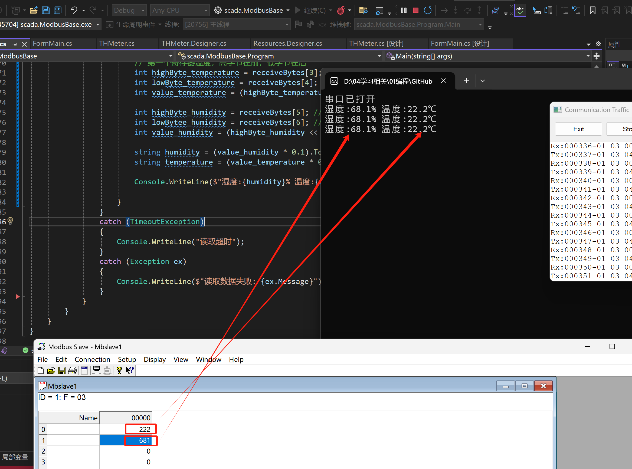
Task: Open thread dropdown showing 主线程
Action: click(x=237, y=24)
